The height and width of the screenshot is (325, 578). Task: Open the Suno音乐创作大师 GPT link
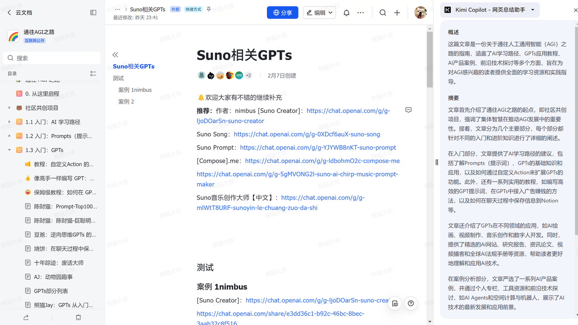(280, 203)
